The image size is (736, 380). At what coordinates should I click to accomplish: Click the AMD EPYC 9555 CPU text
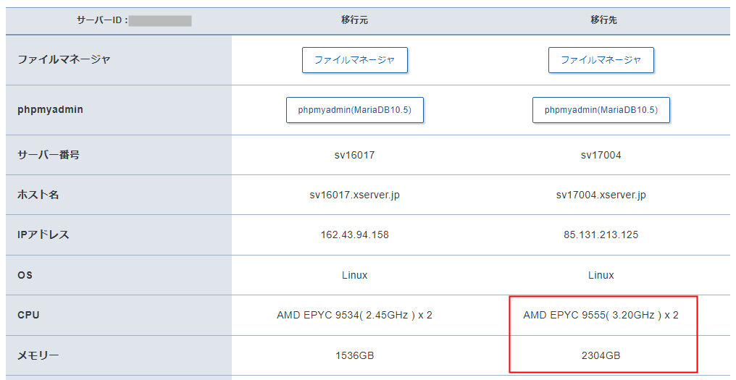click(601, 316)
